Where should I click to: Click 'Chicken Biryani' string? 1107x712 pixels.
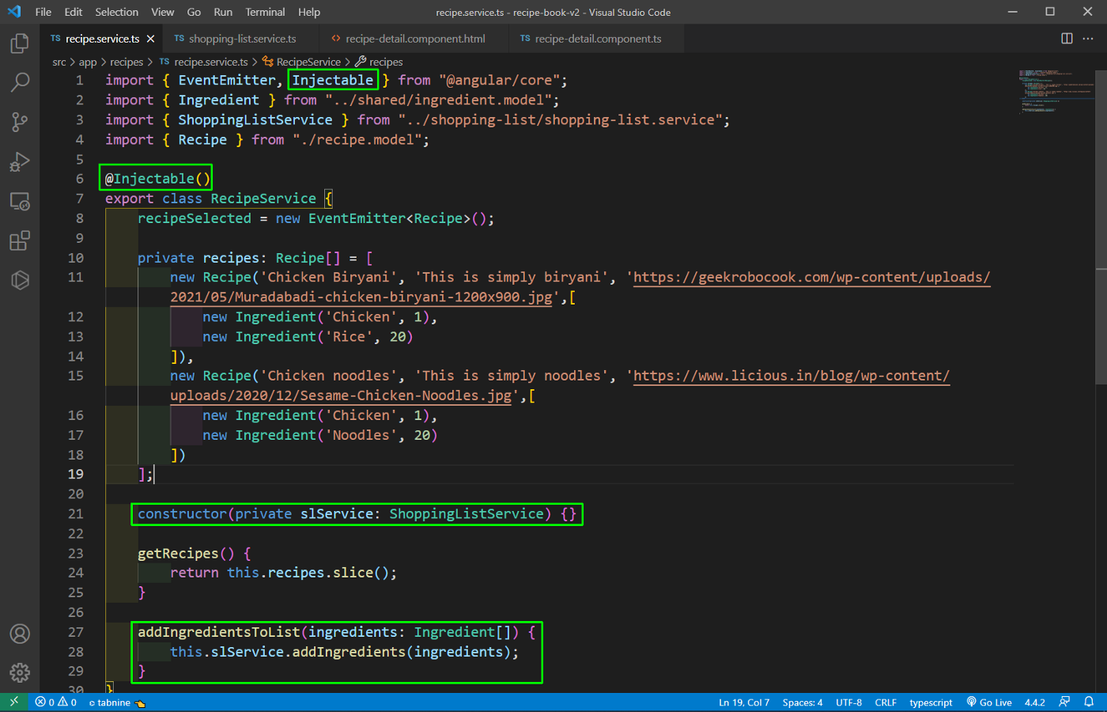pos(329,278)
